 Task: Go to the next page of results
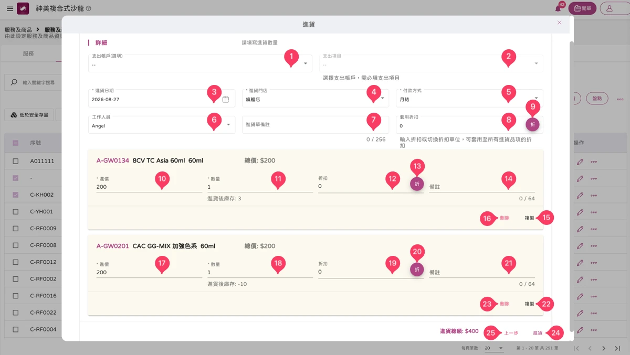click(x=604, y=348)
